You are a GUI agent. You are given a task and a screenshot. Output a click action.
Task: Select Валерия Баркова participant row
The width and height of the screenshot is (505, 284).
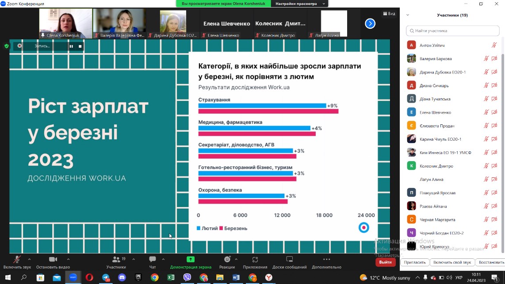click(452, 59)
